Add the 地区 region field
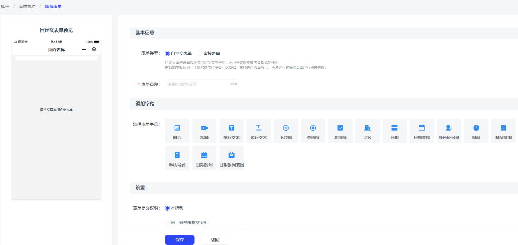 (367, 131)
